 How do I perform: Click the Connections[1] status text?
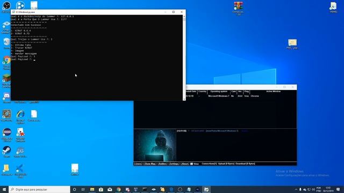[209, 164]
